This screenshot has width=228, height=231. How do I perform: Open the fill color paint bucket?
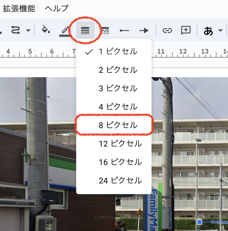[46, 30]
